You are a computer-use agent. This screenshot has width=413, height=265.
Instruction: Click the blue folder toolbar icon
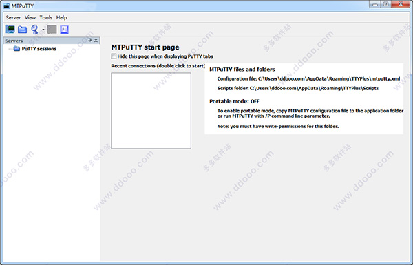click(x=23, y=30)
